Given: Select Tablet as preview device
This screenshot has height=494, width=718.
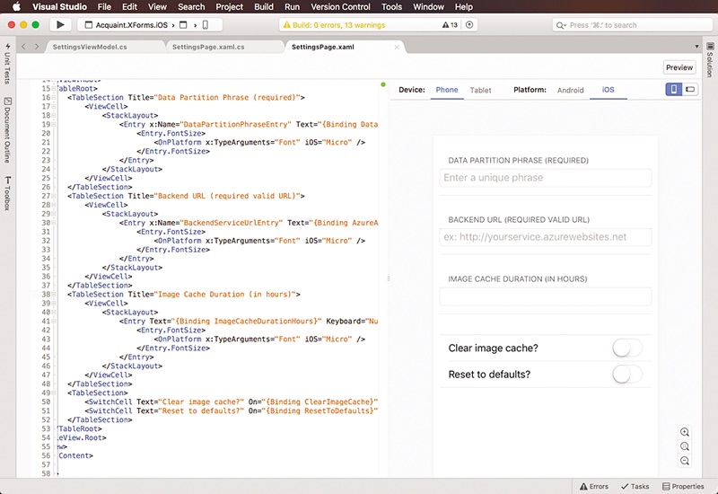Looking at the screenshot, I should point(480,91).
